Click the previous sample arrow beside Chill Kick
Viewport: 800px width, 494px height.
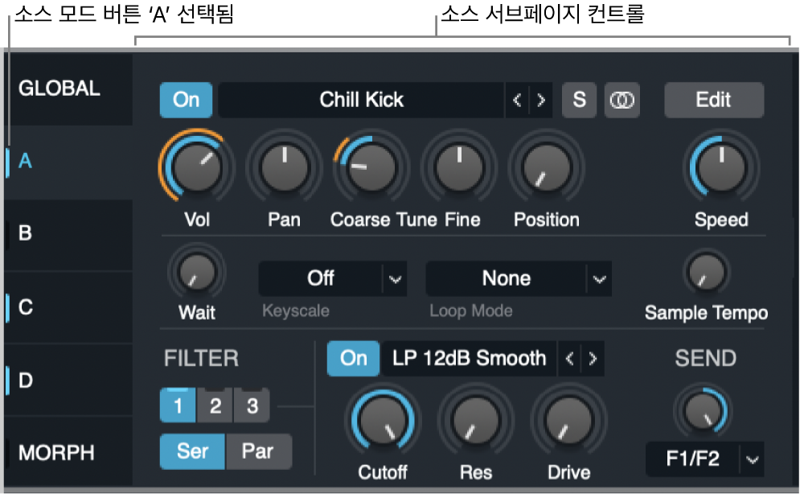tap(517, 100)
